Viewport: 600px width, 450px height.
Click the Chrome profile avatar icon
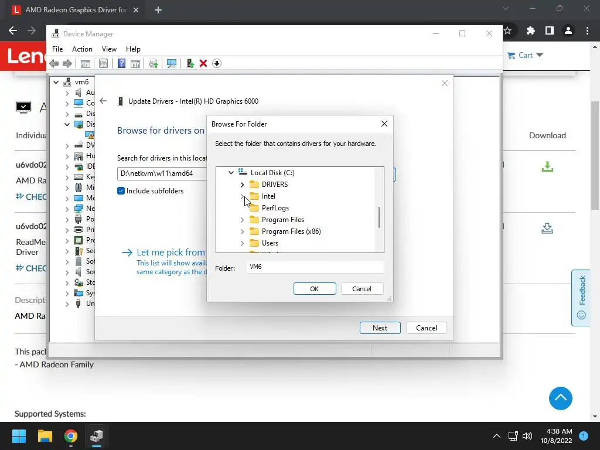[568, 30]
